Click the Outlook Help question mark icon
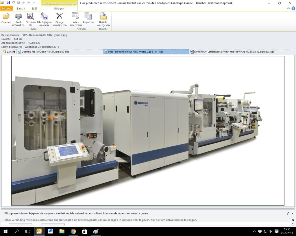296x236 pixels. (x=293, y=8)
